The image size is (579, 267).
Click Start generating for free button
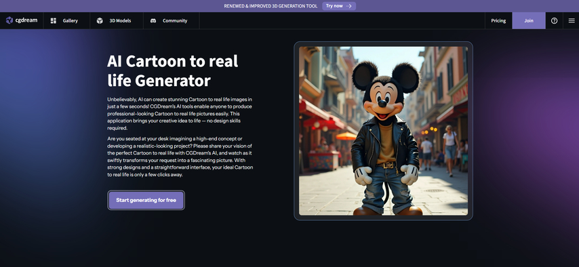tap(146, 200)
